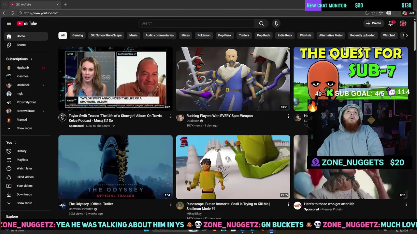Screen dimensions: 417x234
Task: Open Universal Pictures channel avatar
Action: pyautogui.click(x=62, y=206)
